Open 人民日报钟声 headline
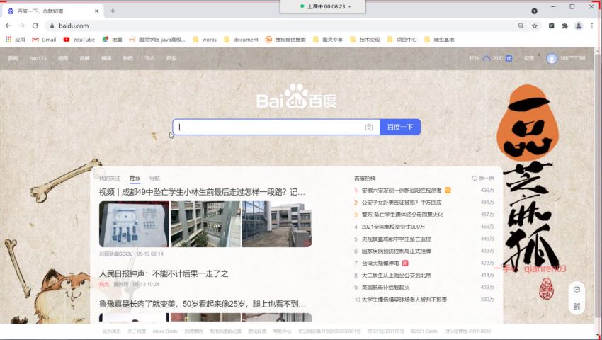Image resolution: width=602 pixels, height=340 pixels. 164,273
